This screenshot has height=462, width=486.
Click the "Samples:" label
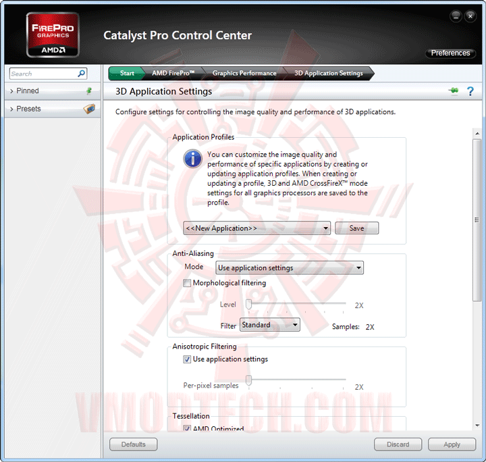click(346, 326)
